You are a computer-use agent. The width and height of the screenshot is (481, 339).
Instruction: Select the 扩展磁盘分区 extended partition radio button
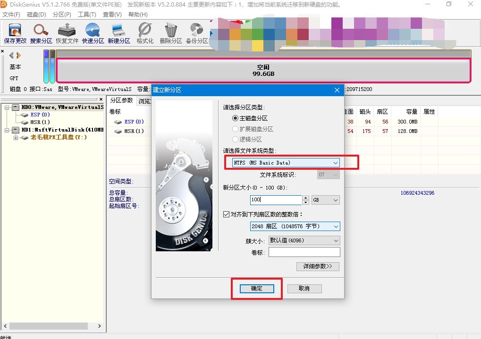235,129
